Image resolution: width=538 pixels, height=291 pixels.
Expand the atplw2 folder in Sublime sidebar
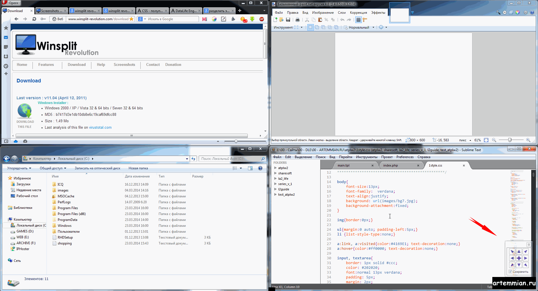pos(275,168)
